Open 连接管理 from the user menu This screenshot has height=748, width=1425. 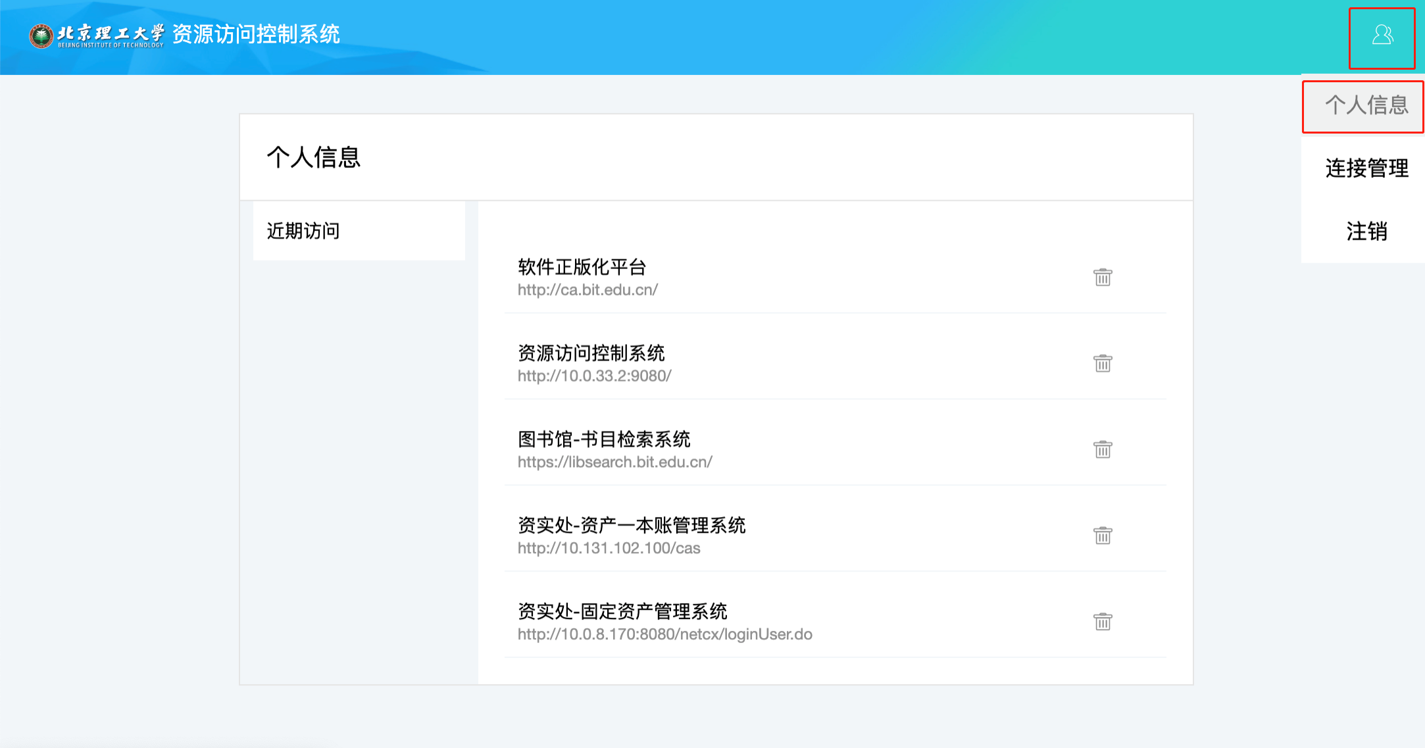1366,168
